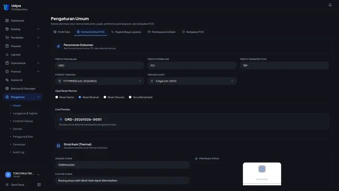Screen dimensions: 339x191
Task: Edit the Footer Struk field
Action: click(122, 180)
